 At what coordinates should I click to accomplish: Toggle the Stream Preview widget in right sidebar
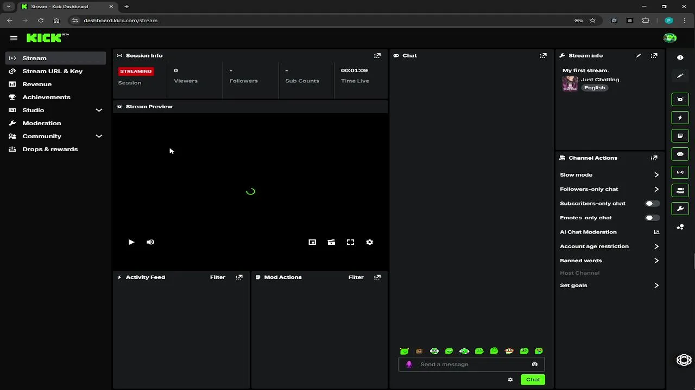680,99
